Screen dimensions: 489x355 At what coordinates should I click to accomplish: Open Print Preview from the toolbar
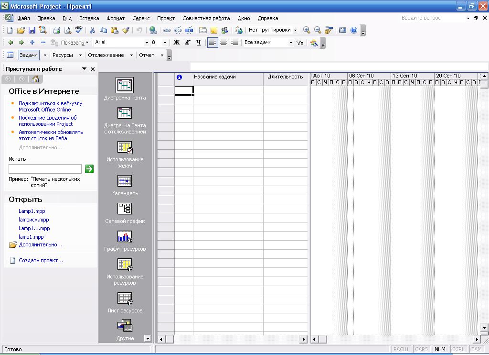tap(68, 30)
